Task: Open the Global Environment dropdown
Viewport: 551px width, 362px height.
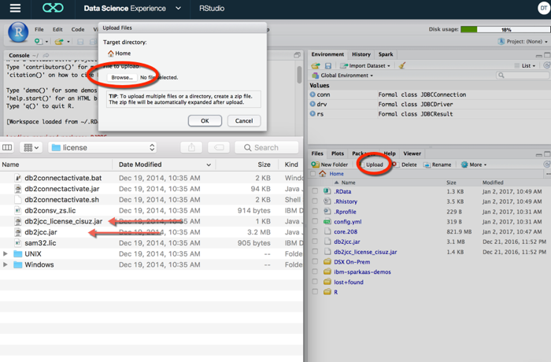Action: (x=342, y=76)
